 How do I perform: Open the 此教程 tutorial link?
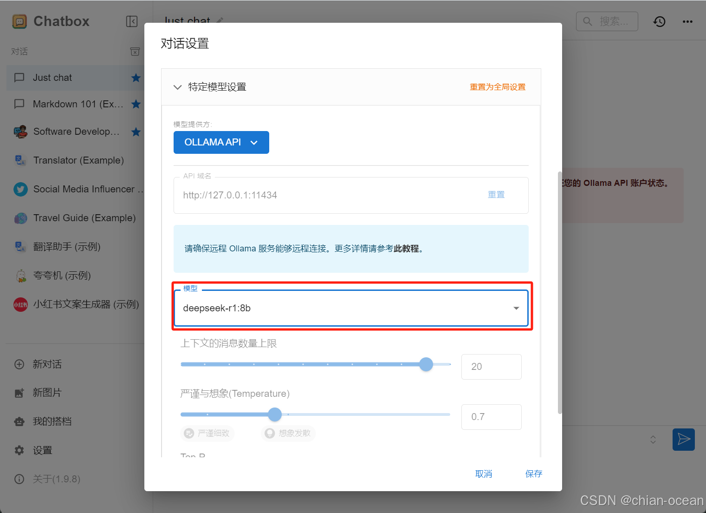pyautogui.click(x=406, y=249)
